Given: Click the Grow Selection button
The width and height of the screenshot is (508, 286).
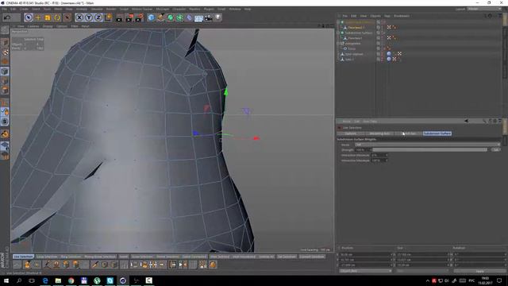Looking at the screenshot, I should click(x=142, y=257).
